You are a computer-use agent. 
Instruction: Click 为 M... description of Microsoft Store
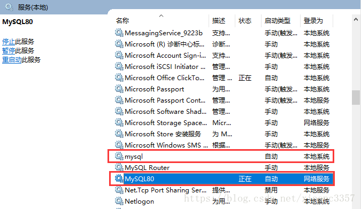point(222,134)
